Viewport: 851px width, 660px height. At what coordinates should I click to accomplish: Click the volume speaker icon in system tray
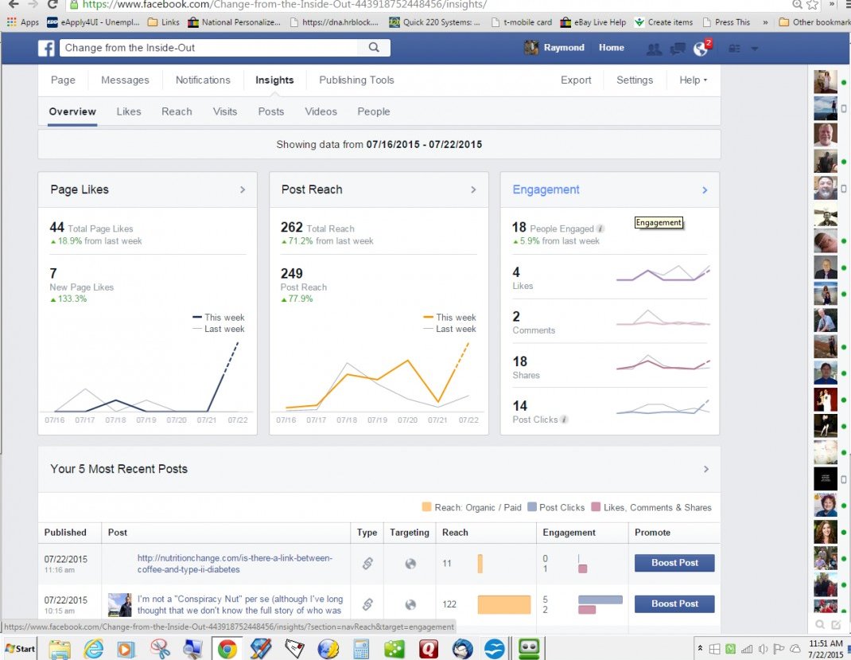[x=763, y=649]
